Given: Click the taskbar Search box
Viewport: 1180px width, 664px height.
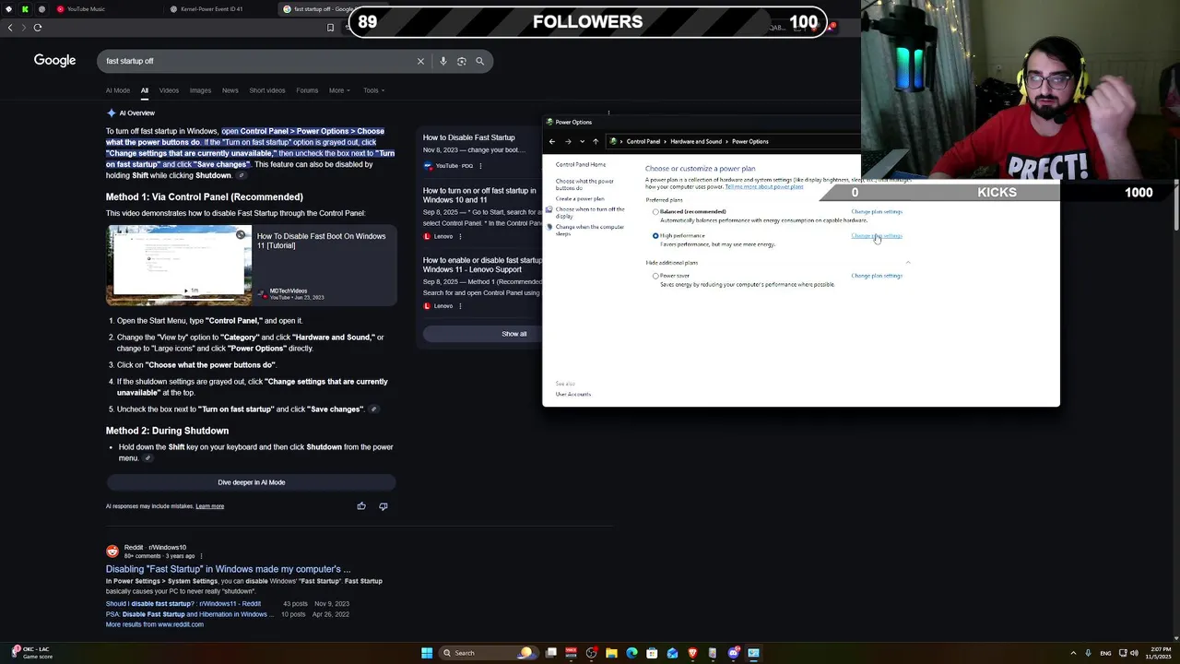Looking at the screenshot, I should click(x=489, y=653).
